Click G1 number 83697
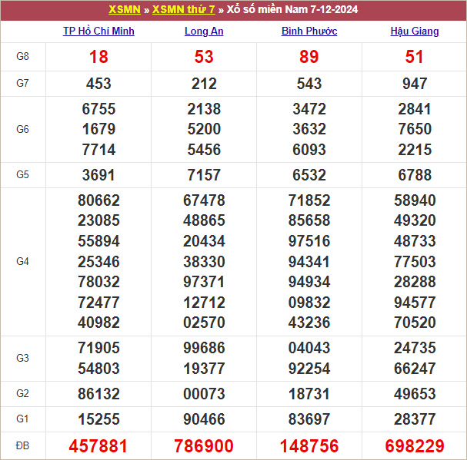Image resolution: width=467 pixels, height=460 pixels. tap(309, 419)
